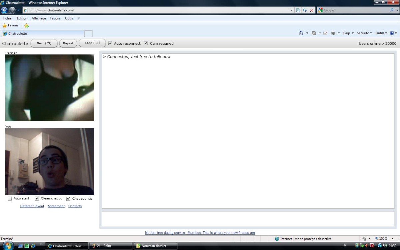Open the Different layout link
400x250 pixels.
(32, 206)
